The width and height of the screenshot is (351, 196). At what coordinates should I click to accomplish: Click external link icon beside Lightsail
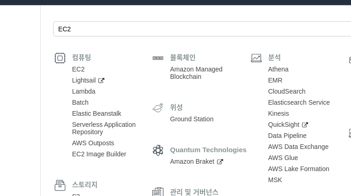tap(101, 80)
